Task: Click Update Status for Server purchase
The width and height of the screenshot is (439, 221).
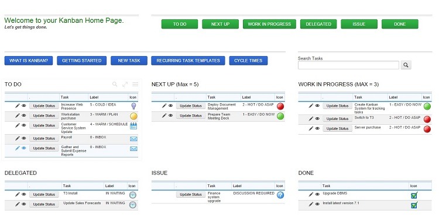Action: tap(337, 129)
